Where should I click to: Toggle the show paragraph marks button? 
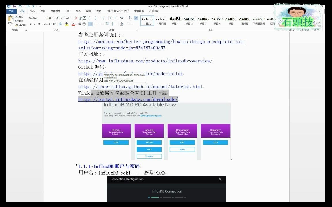pyautogui.click(x=136, y=18)
